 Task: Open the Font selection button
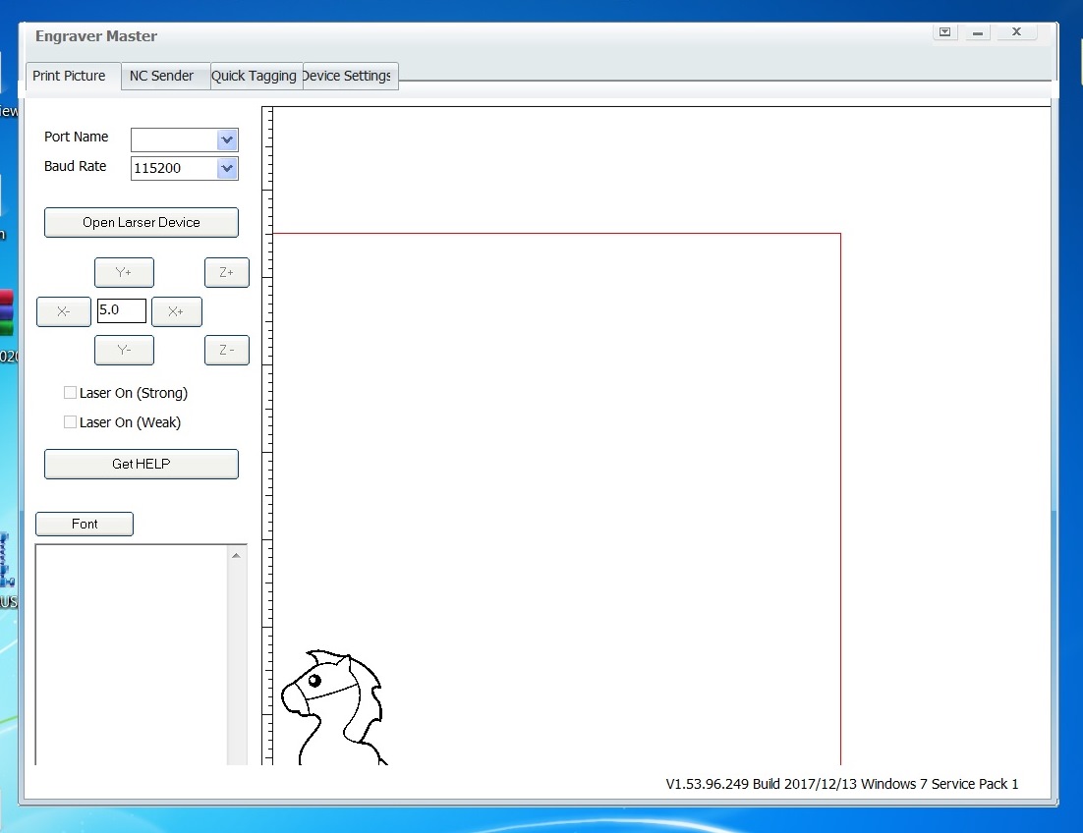tap(85, 524)
